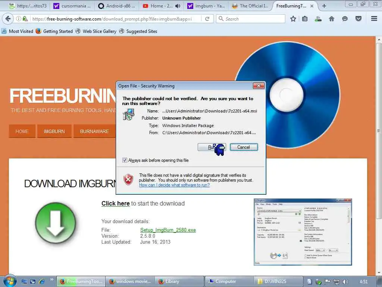This screenshot has height=287, width=382.
Task: Click the ImgBurn screenshot thumbnail
Action: [x=303, y=232]
